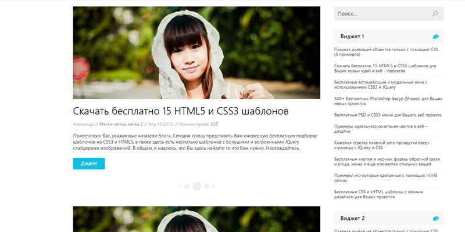Click into the Поиск search field
The image size is (465, 232).
click(x=381, y=14)
